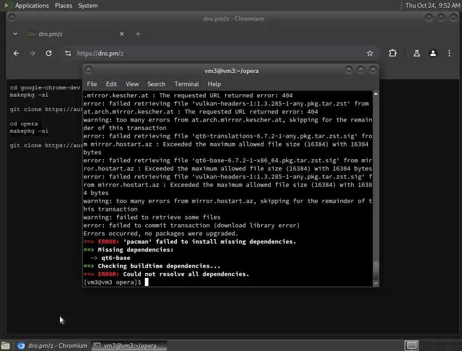
Task: Bookmark this page with the star
Action: click(370, 53)
